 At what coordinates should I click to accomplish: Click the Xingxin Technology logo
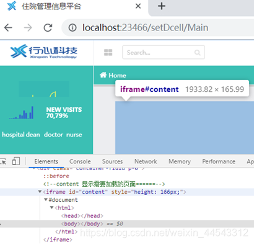pyautogui.click(x=44, y=51)
